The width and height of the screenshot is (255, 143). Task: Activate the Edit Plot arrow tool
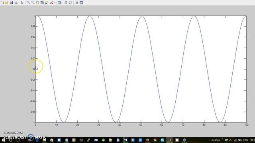pos(22,3)
